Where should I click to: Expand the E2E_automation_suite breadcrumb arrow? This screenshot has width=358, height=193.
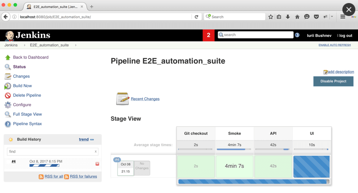click(x=76, y=45)
